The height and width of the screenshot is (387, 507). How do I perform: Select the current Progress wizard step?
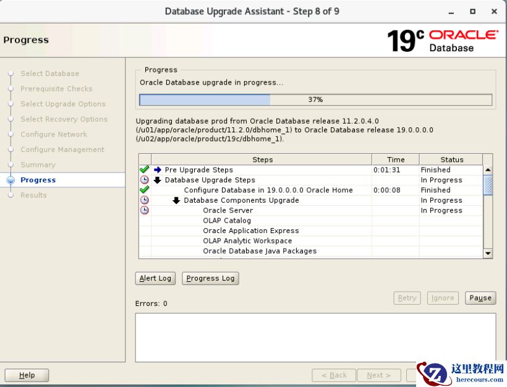[38, 180]
